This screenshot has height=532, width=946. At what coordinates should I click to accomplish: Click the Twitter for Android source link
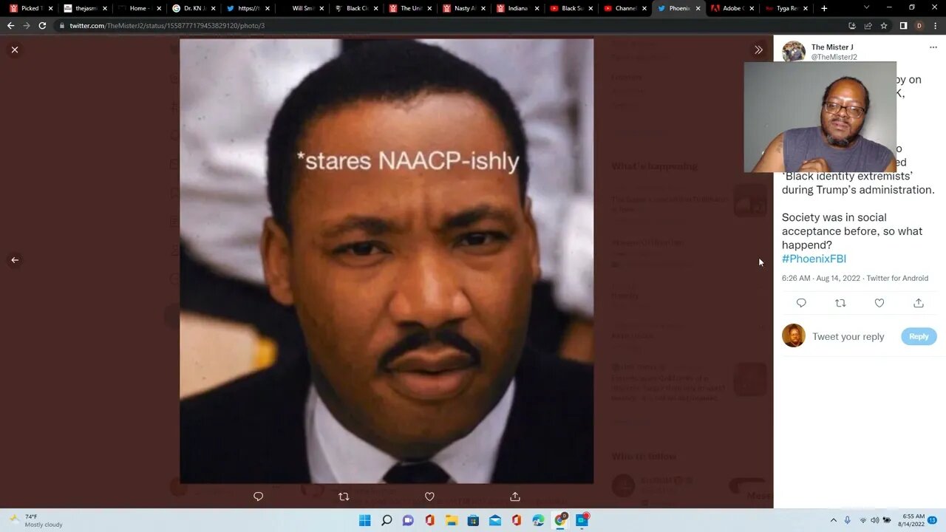897,279
